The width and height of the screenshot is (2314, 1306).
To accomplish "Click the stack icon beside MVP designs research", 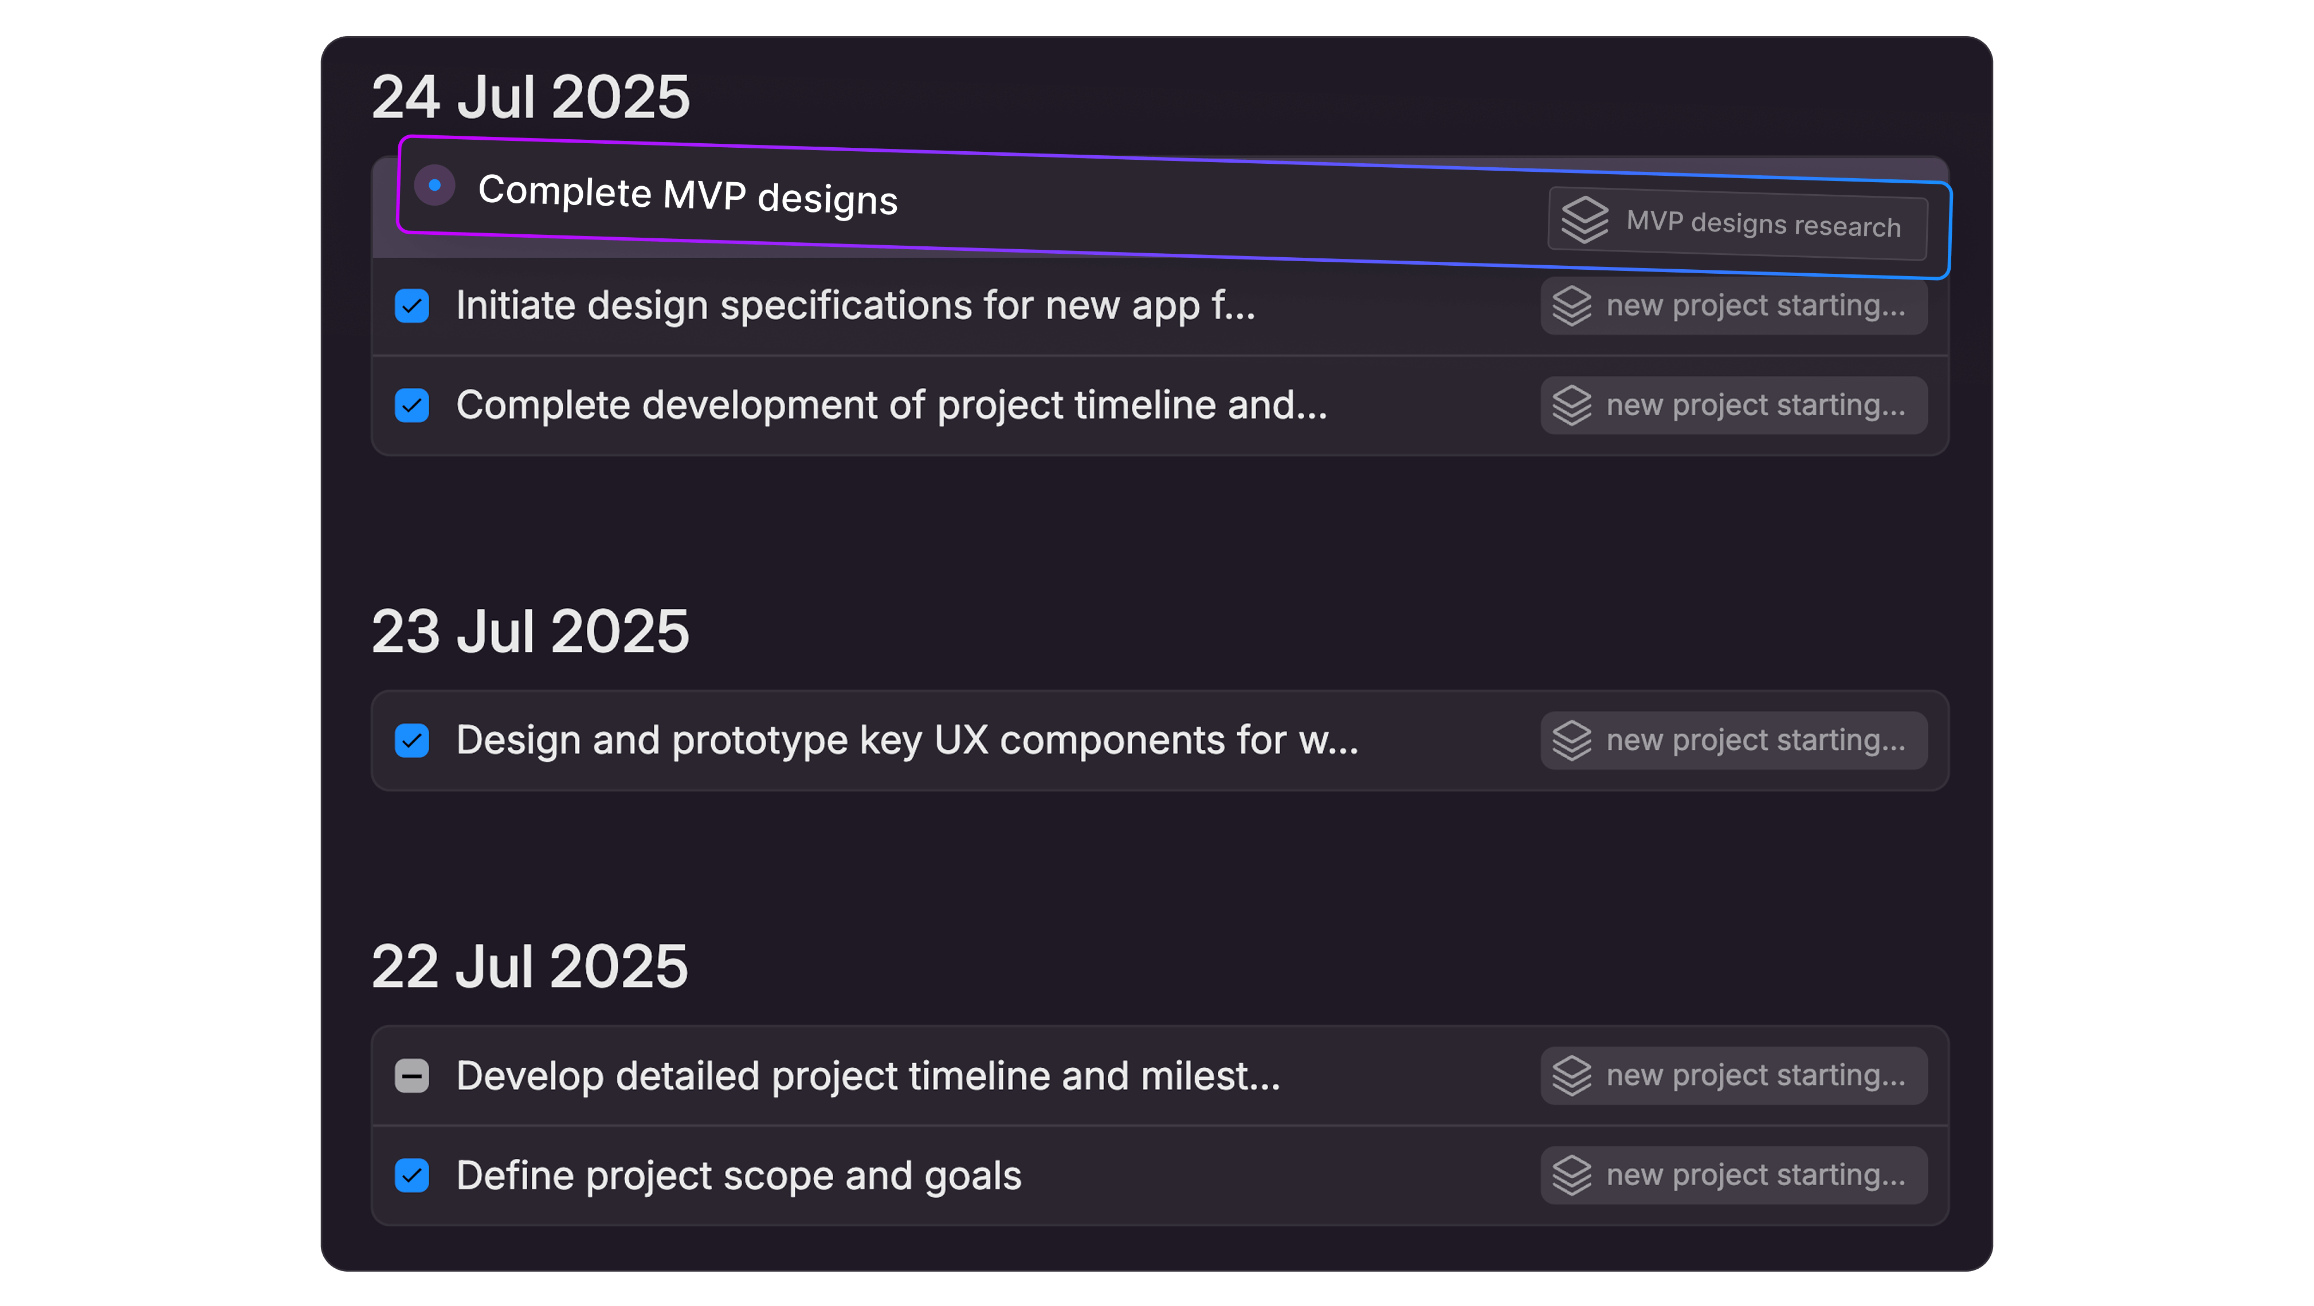I will 1584,219.
